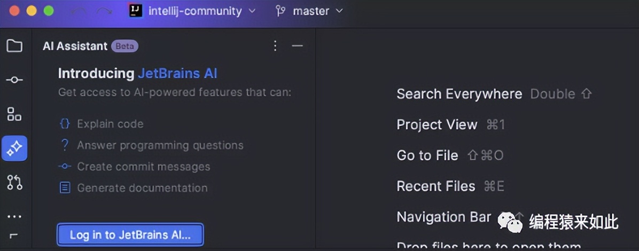Viewport: 639px width, 251px height.
Task: Click the Explain code braces icon
Action: (65, 124)
